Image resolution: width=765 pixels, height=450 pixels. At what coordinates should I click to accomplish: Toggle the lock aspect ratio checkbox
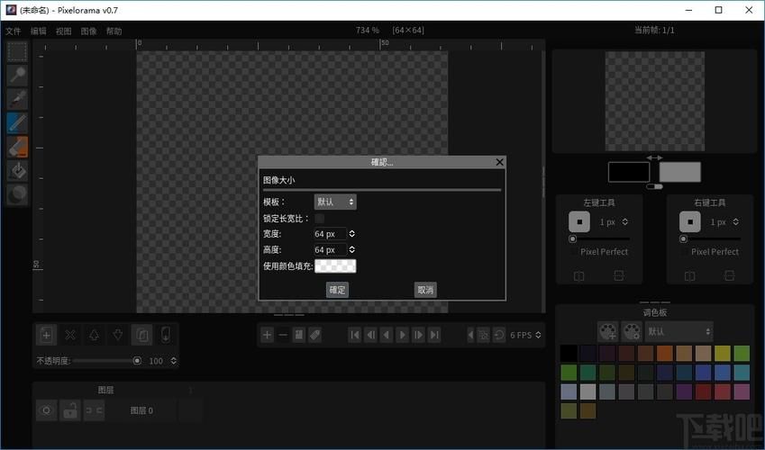point(319,219)
